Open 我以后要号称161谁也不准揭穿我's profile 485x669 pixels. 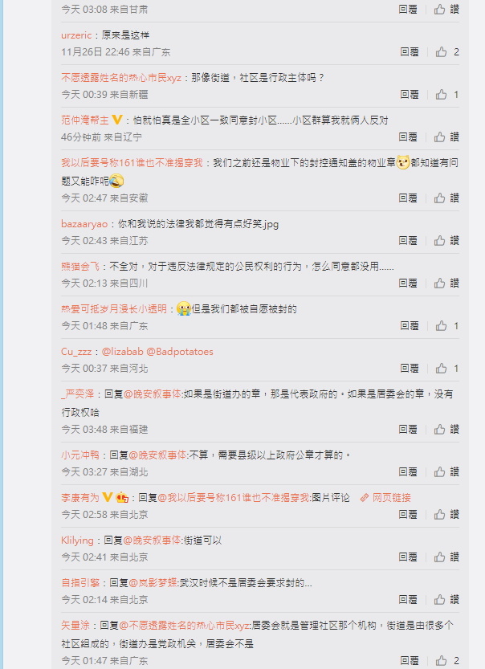tap(132, 162)
